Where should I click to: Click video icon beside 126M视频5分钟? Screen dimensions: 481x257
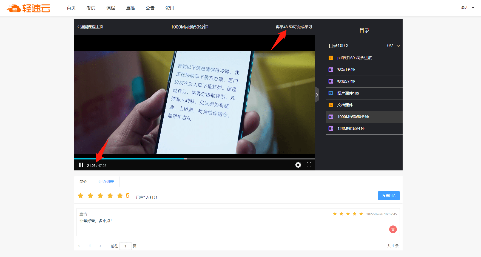click(331, 128)
